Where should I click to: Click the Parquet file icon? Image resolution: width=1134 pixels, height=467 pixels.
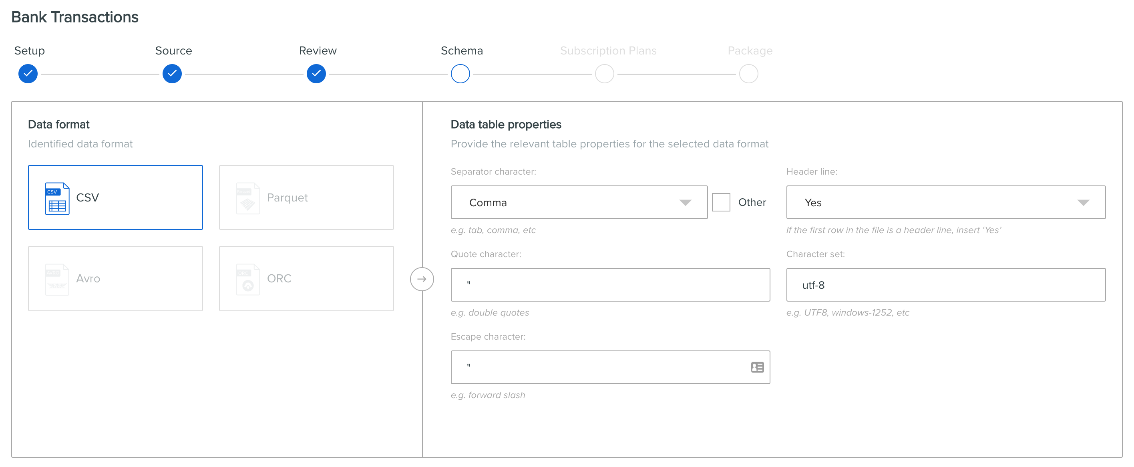248,199
